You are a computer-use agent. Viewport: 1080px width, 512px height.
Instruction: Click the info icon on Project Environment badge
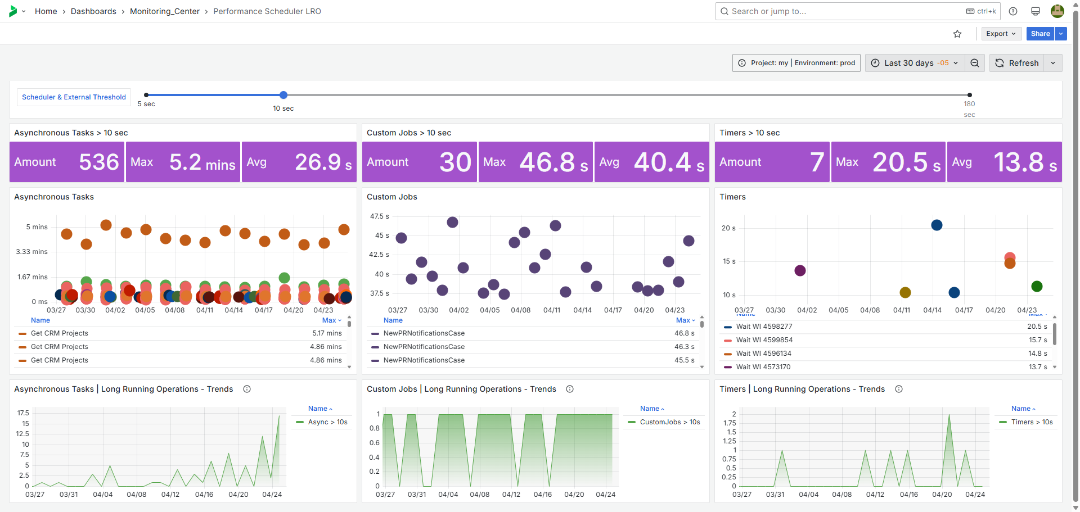(x=742, y=62)
